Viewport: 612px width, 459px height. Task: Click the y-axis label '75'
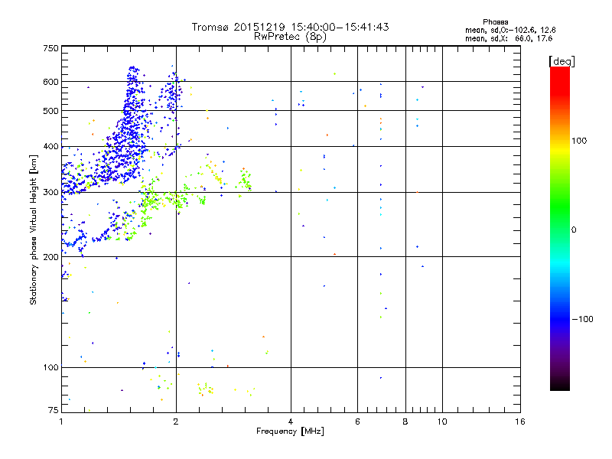pos(54,410)
